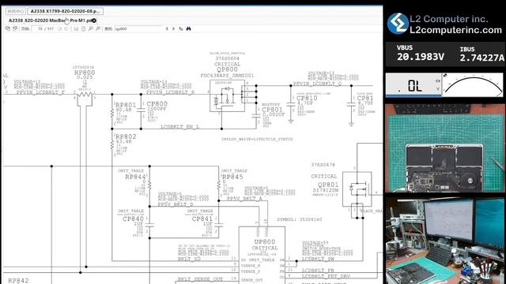
Task: Click the L2 Computer logo icon
Action: click(398, 24)
